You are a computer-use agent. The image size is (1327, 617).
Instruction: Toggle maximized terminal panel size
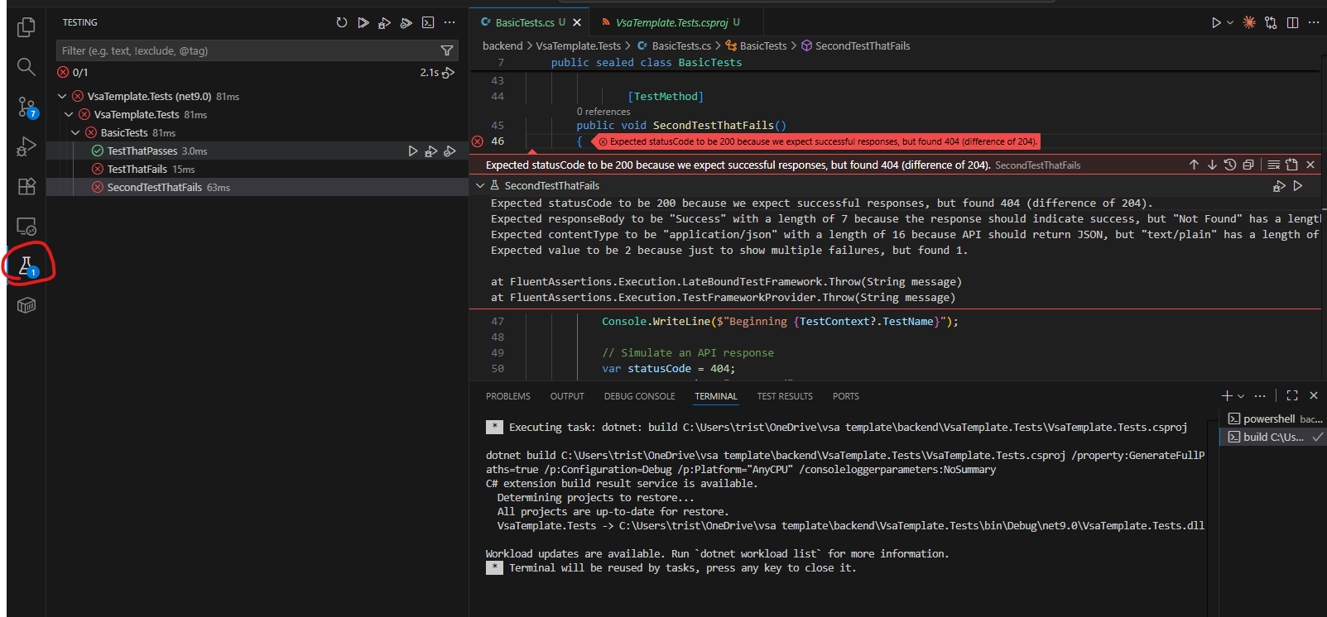click(1292, 395)
